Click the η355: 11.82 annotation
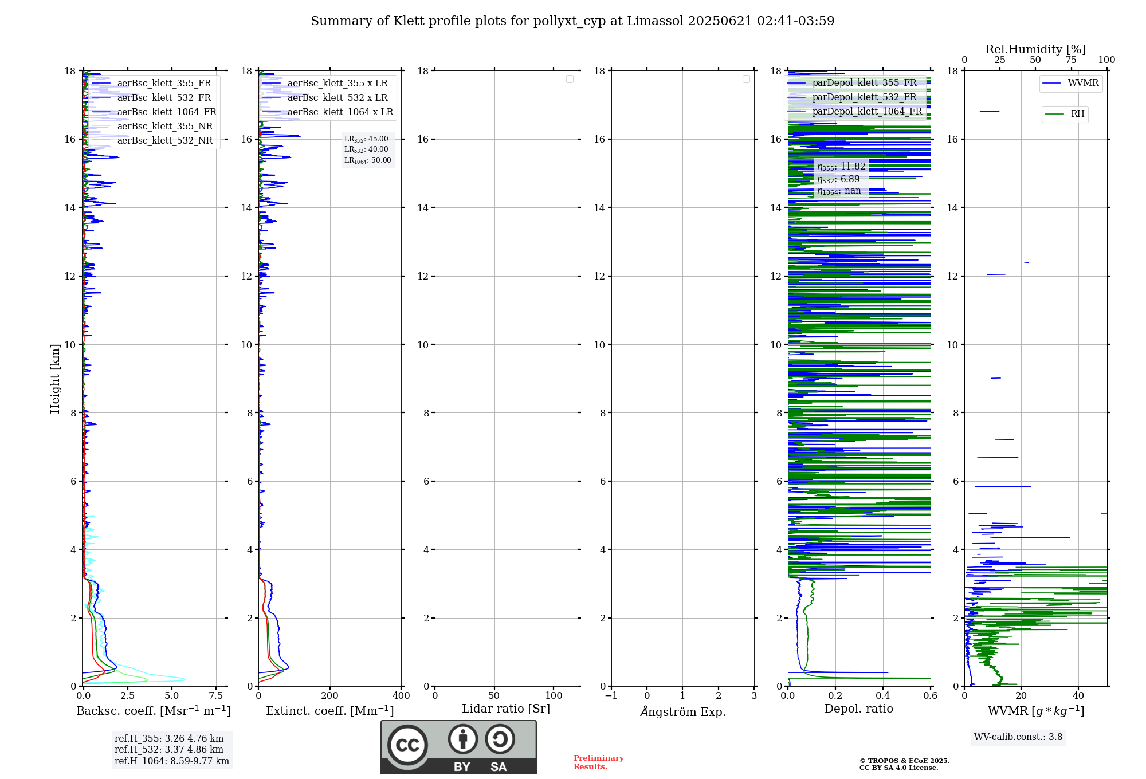The image size is (1146, 779). coord(841,167)
